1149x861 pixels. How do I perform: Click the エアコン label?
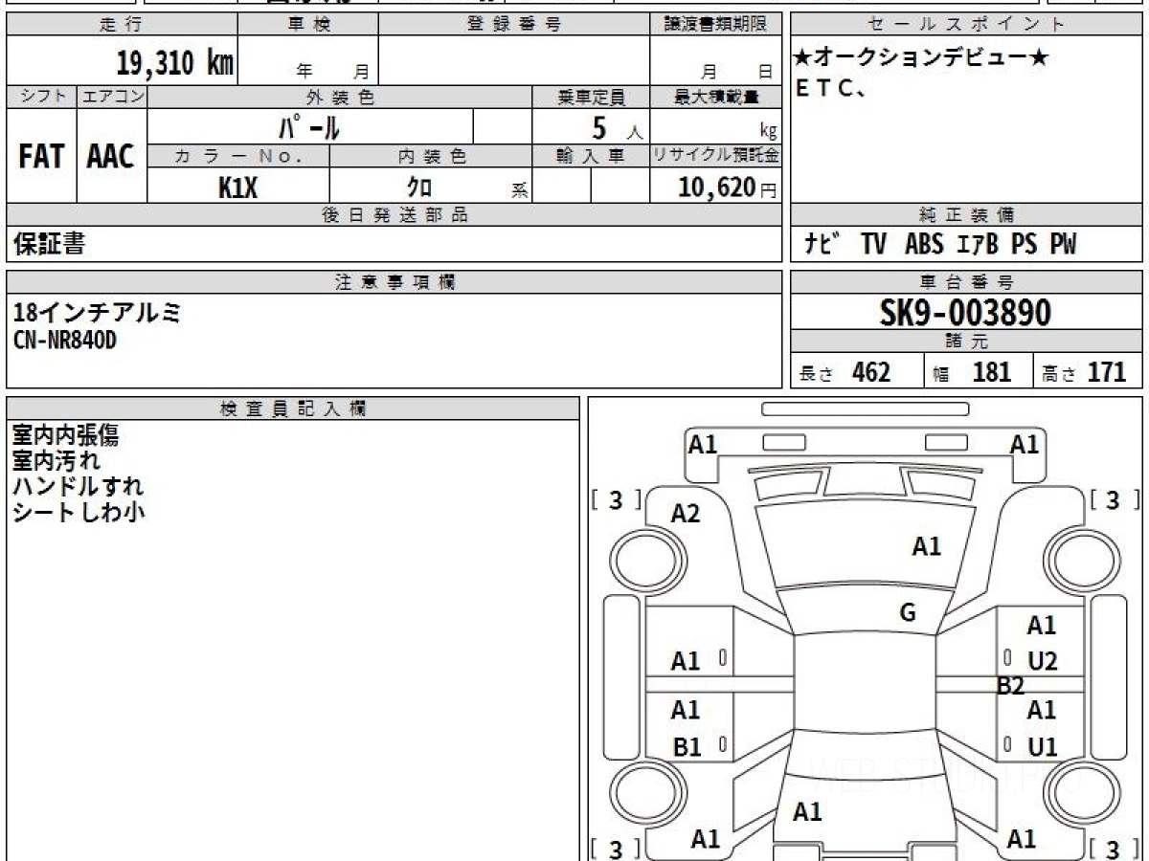pos(112,97)
